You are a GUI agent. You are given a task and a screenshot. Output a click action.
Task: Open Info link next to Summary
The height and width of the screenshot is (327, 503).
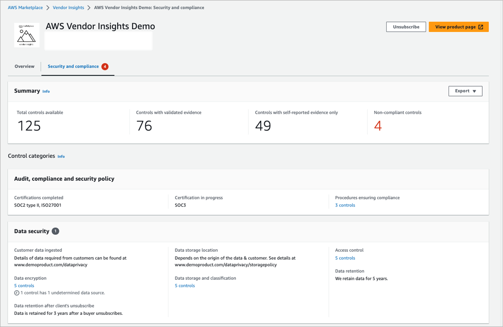point(46,92)
